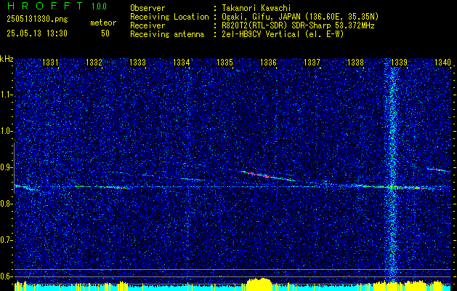Click the 1334 time marker
Screen dimensions: 457x291
(182, 62)
